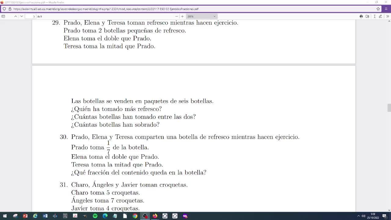391x220 pixels.
Task: Click the page number input field
Action: [31, 16]
